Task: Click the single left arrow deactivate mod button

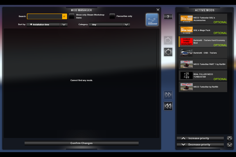Action: point(168,52)
